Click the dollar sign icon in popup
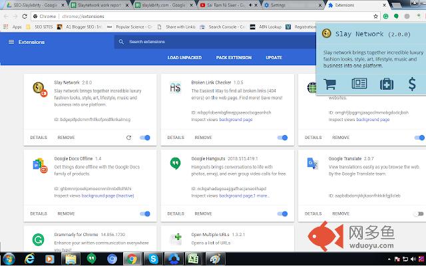This screenshot has height=266, width=426. [x=412, y=84]
